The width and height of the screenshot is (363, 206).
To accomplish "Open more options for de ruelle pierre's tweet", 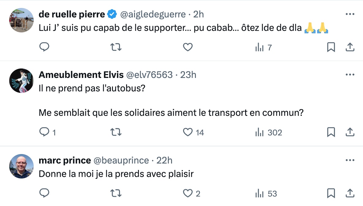I will [x=350, y=14].
